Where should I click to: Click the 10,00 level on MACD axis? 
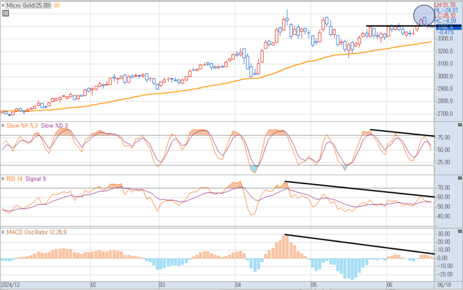(444, 250)
